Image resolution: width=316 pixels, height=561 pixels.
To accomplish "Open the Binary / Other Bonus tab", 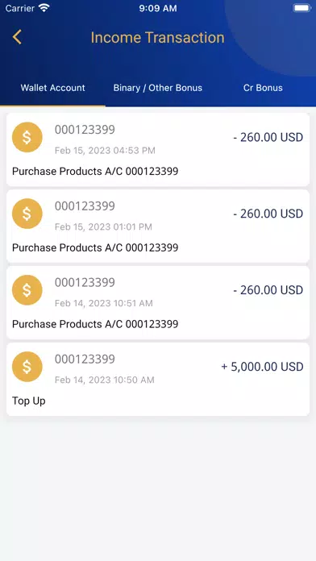I will click(158, 88).
